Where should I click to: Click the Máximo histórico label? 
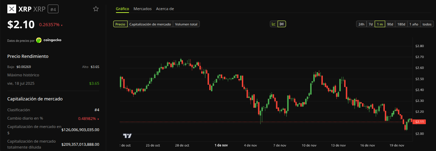(23, 75)
